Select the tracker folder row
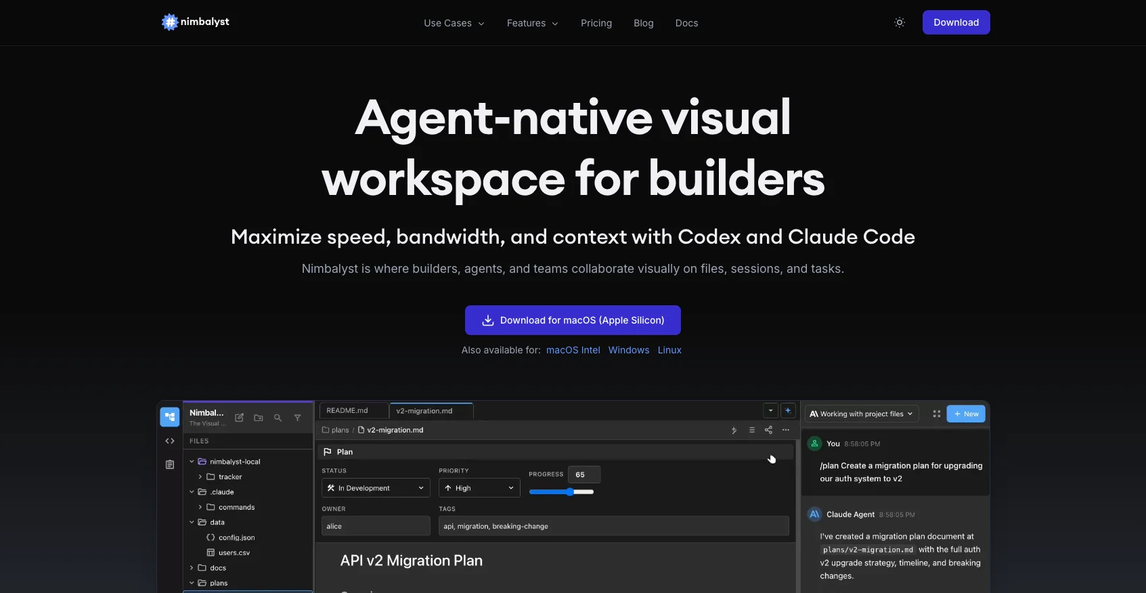This screenshot has width=1146, height=593. 248,477
